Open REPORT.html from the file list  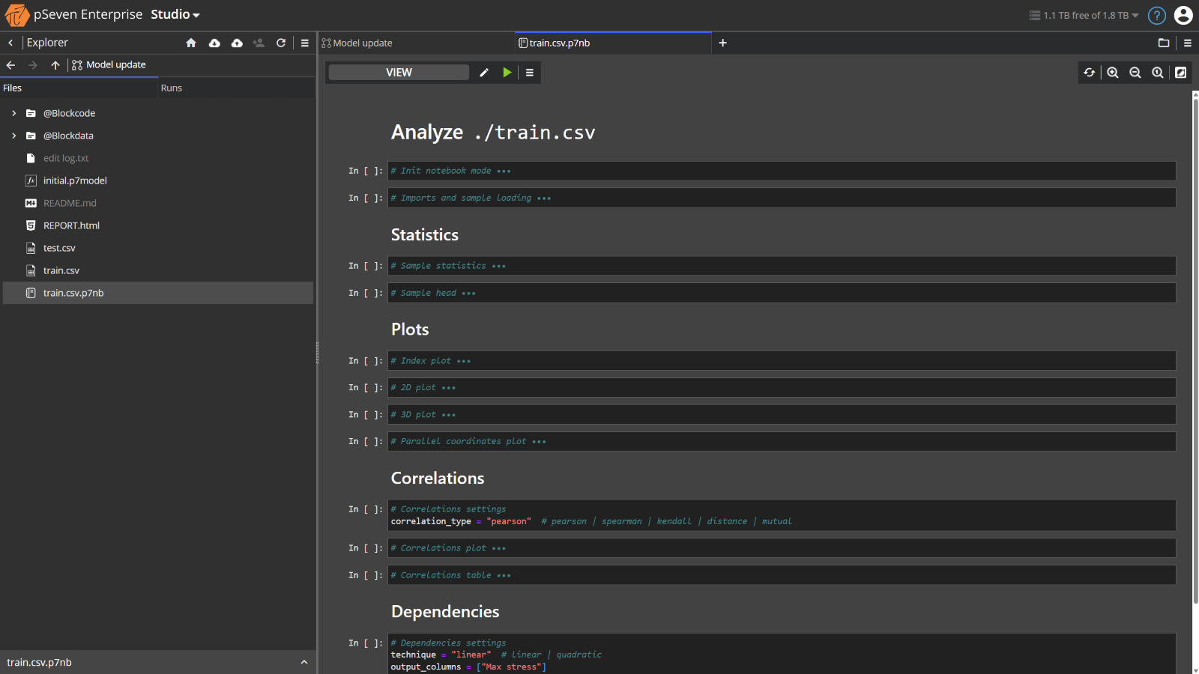coord(71,225)
